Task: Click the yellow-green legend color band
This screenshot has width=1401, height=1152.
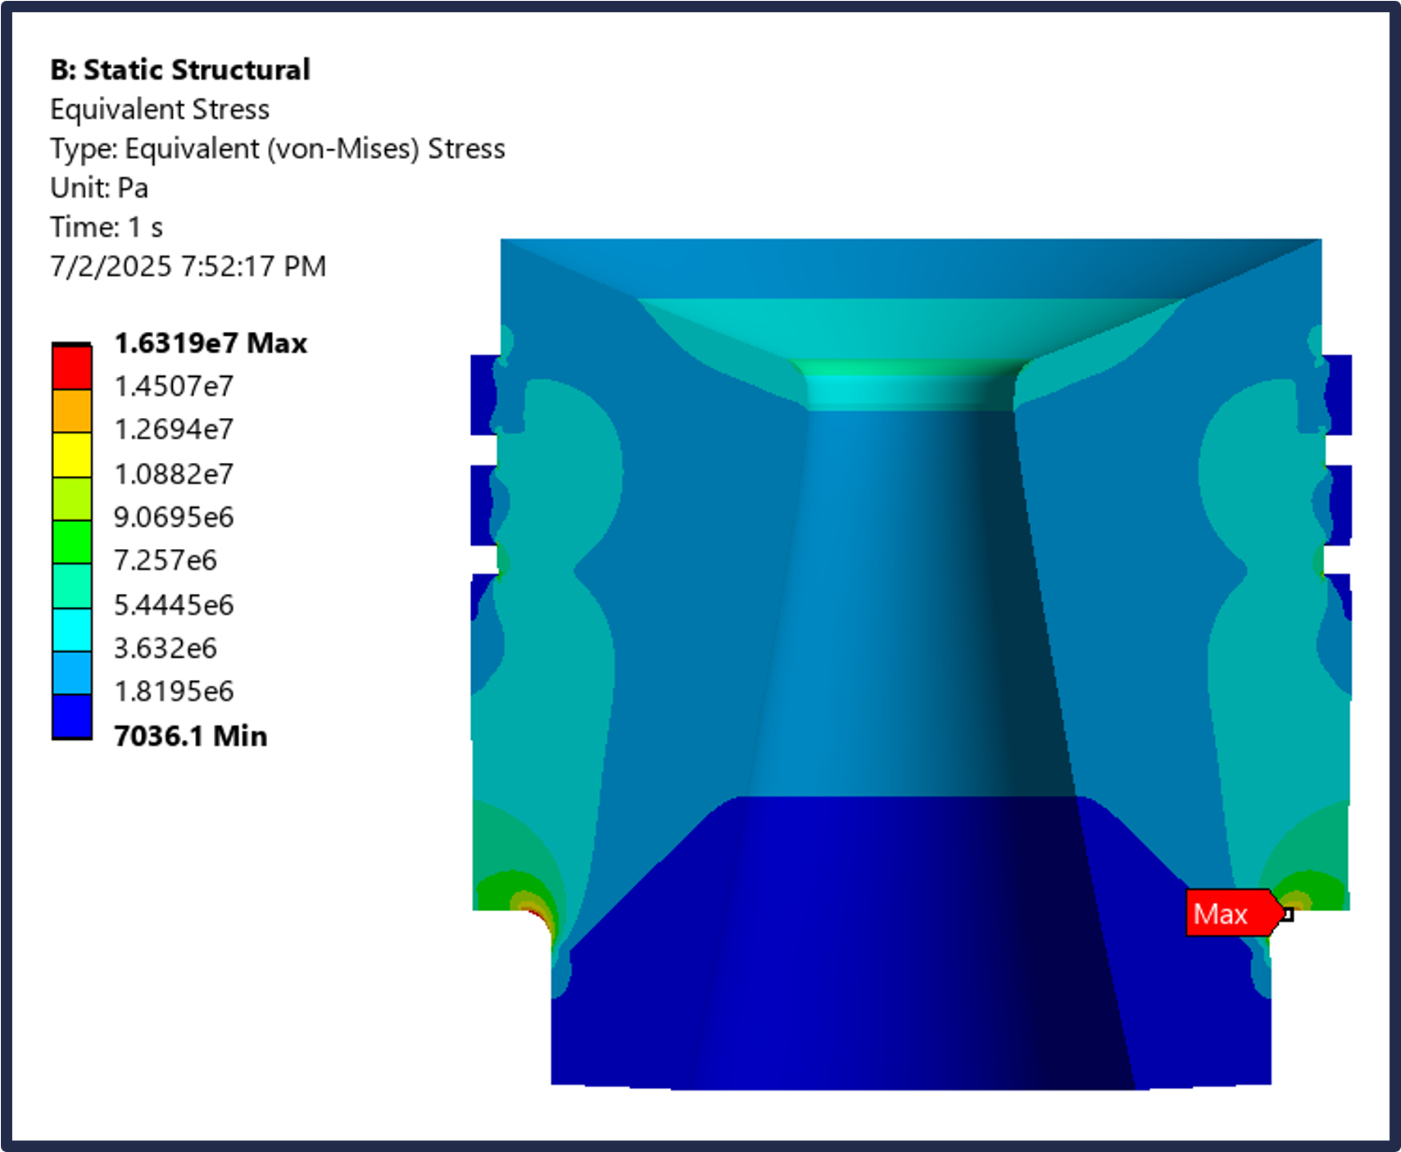Action: [x=72, y=498]
